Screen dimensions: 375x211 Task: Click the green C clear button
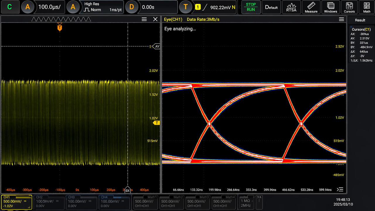coord(10,7)
